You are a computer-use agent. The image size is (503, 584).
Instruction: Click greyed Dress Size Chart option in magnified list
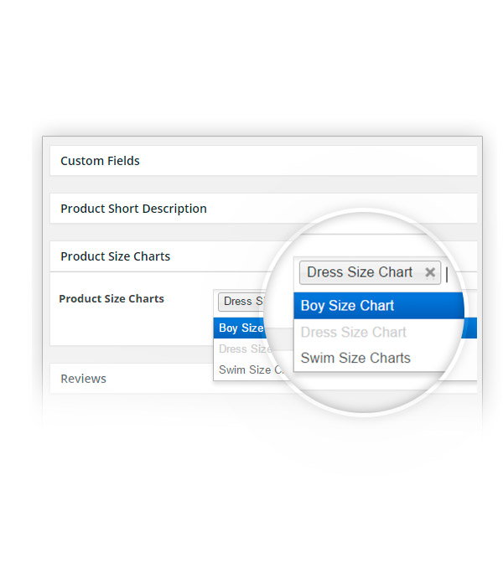[x=353, y=332]
